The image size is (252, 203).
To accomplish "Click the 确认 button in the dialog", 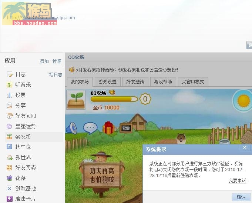I will coord(241,197).
